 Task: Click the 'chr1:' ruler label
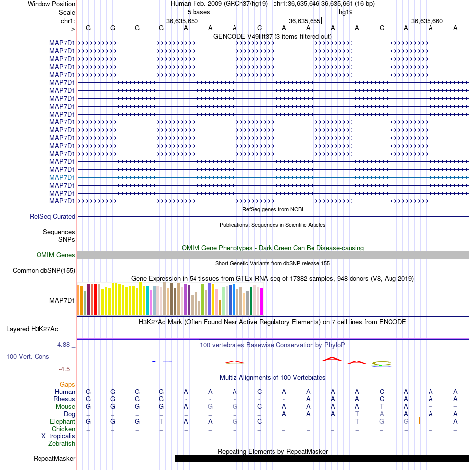68,21
